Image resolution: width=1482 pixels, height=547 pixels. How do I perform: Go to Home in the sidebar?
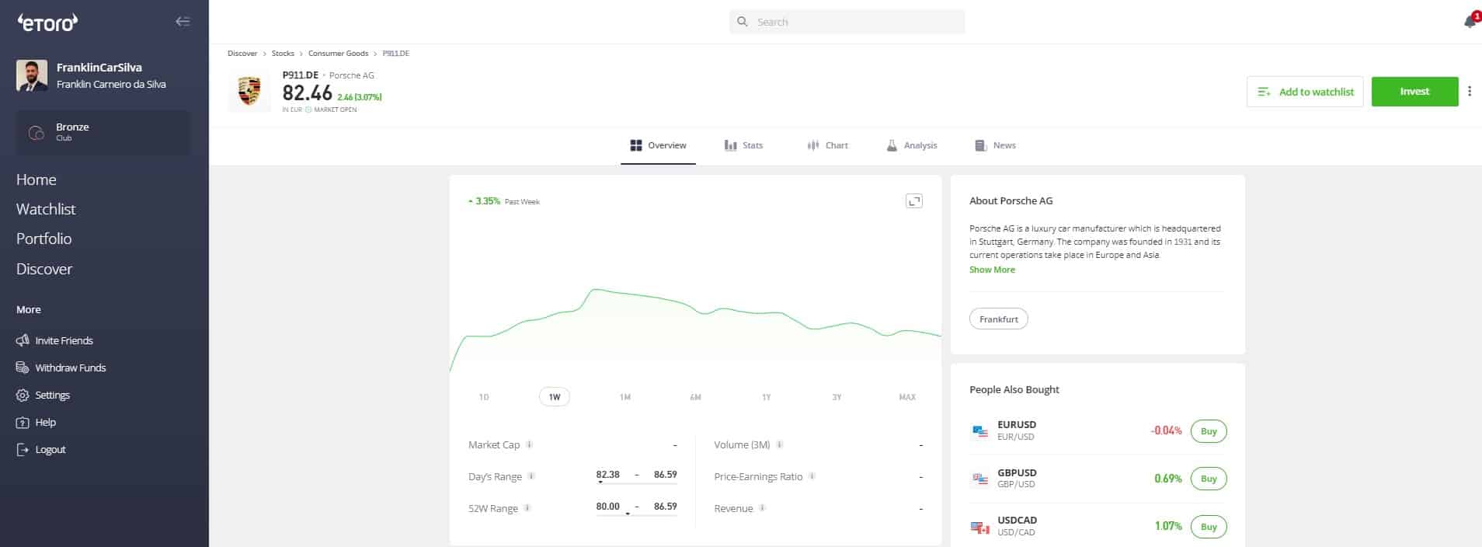37,179
